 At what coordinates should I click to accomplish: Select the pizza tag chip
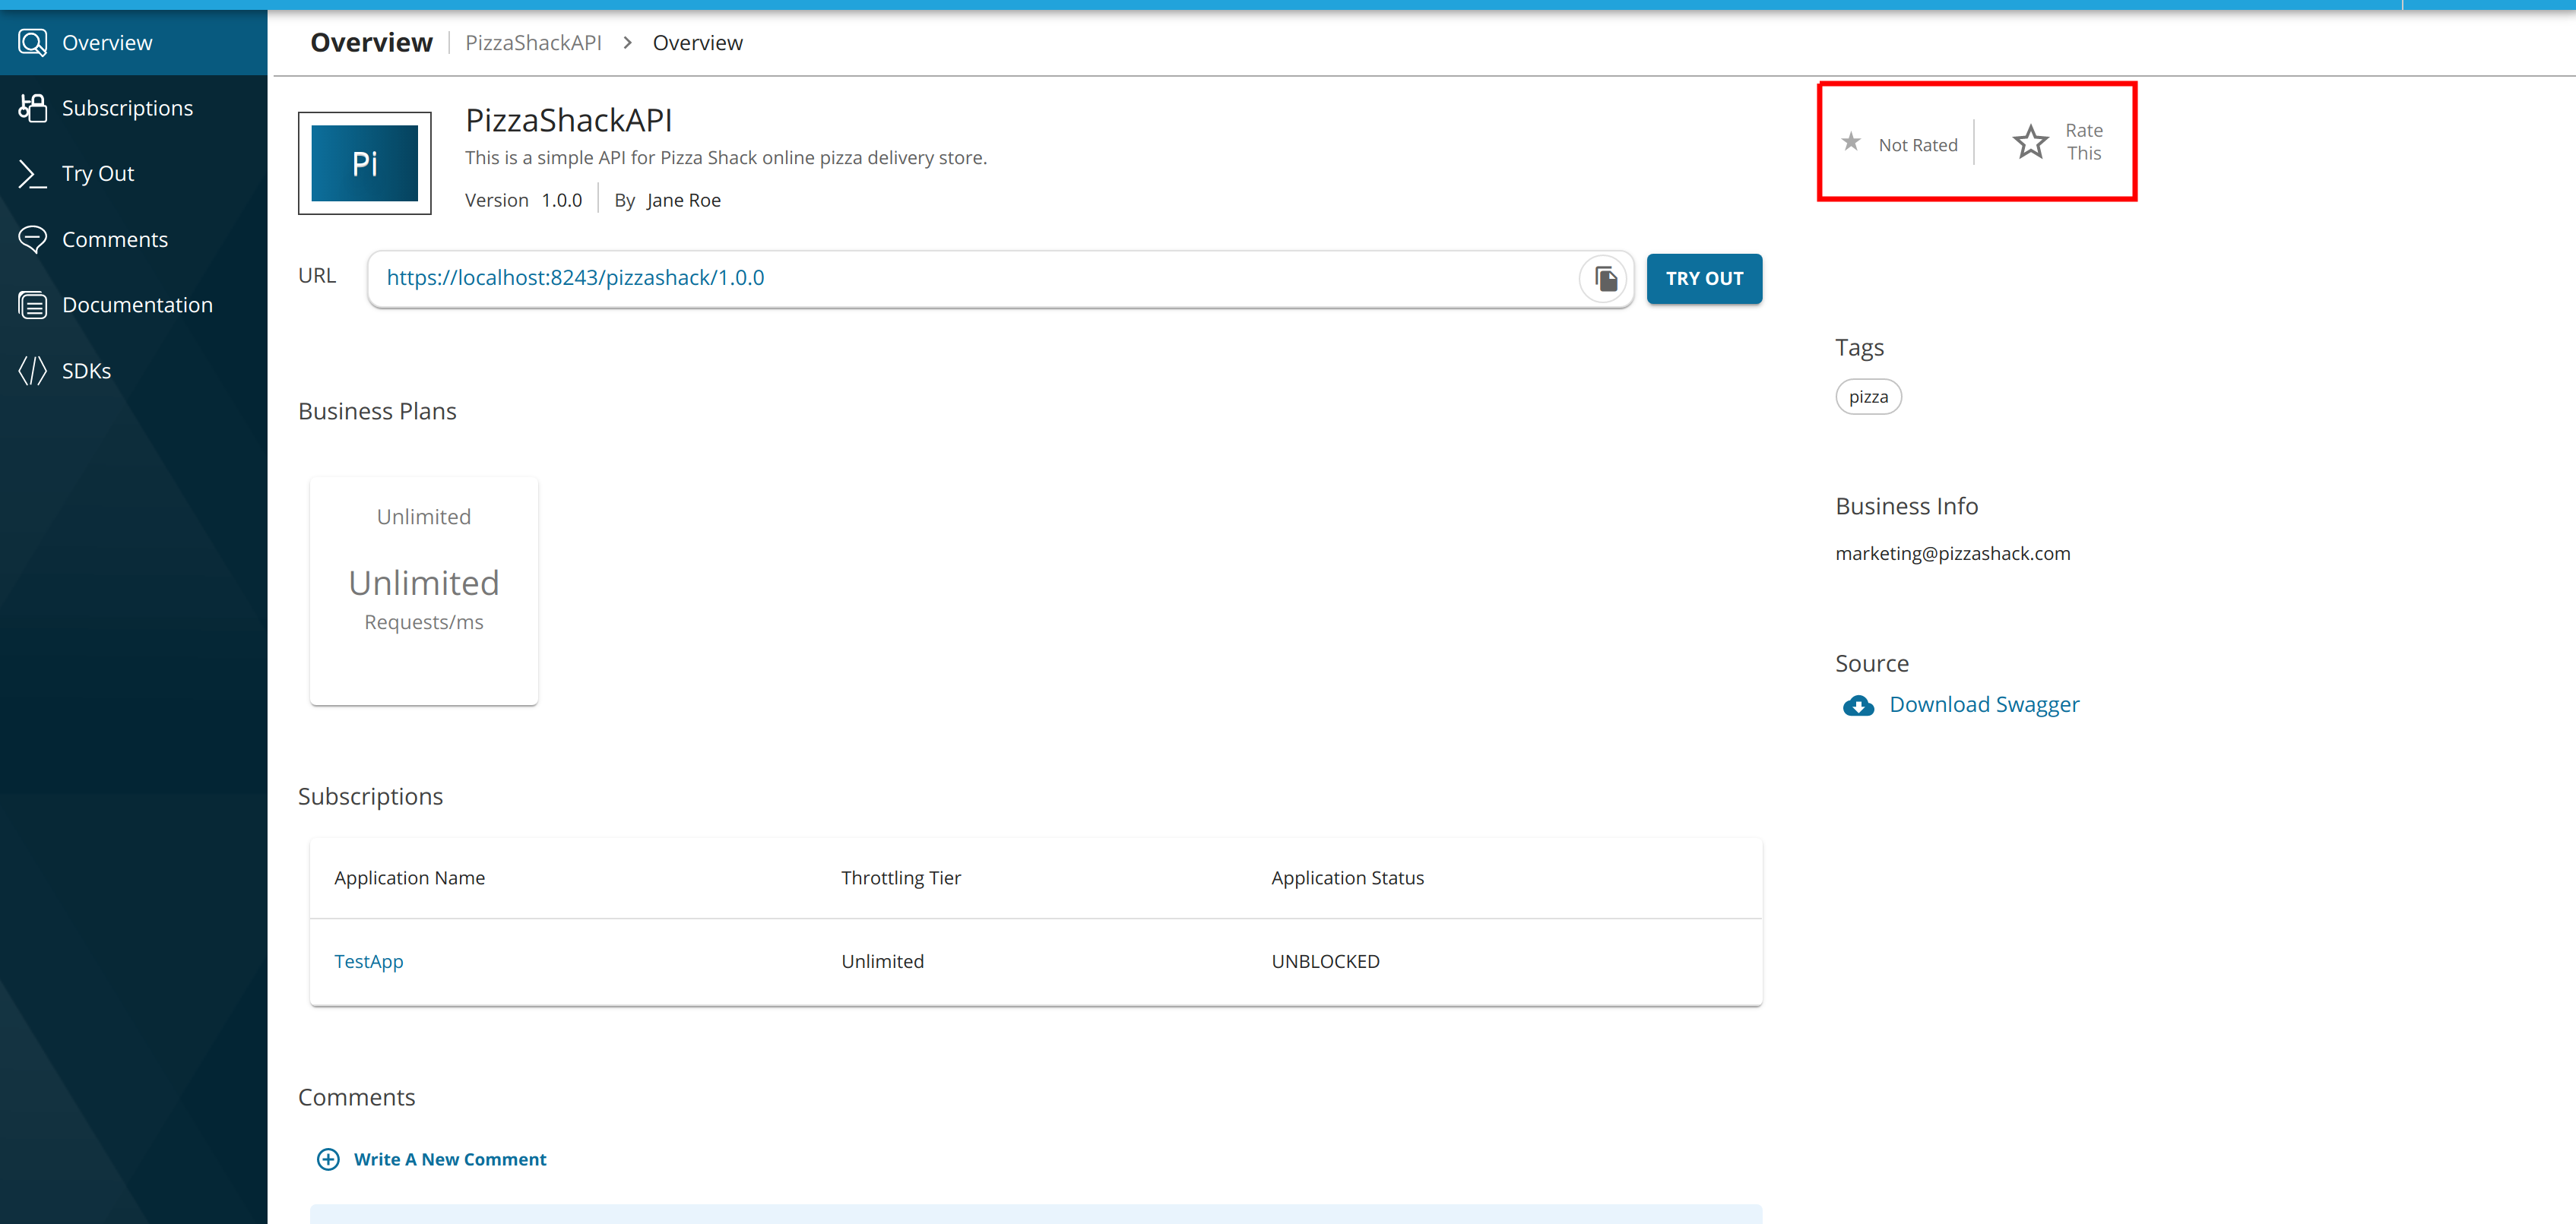tap(1868, 397)
